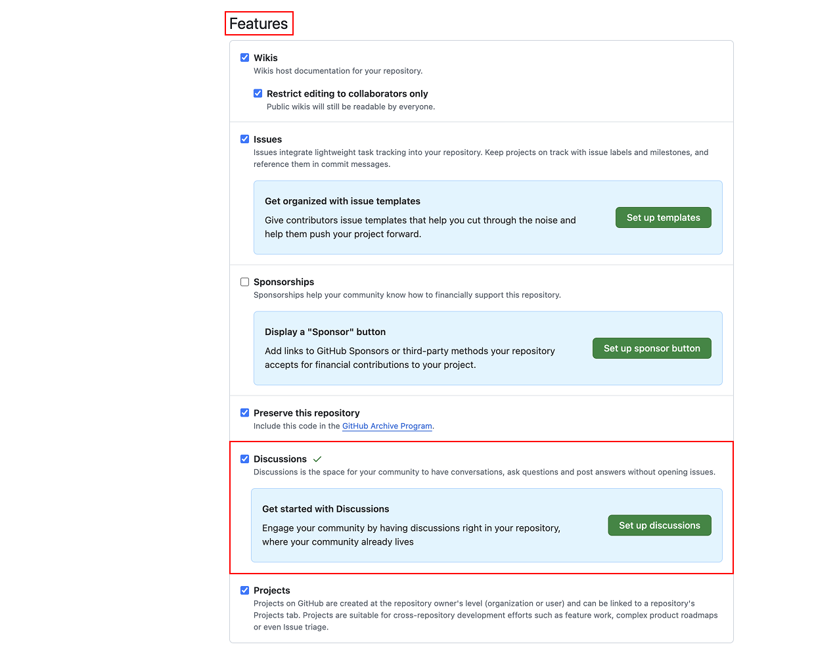837x659 pixels.
Task: Toggle the Restrict editing to collaborators checkbox
Action: [x=258, y=93]
